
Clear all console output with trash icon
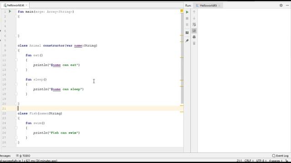[x=194, y=43]
